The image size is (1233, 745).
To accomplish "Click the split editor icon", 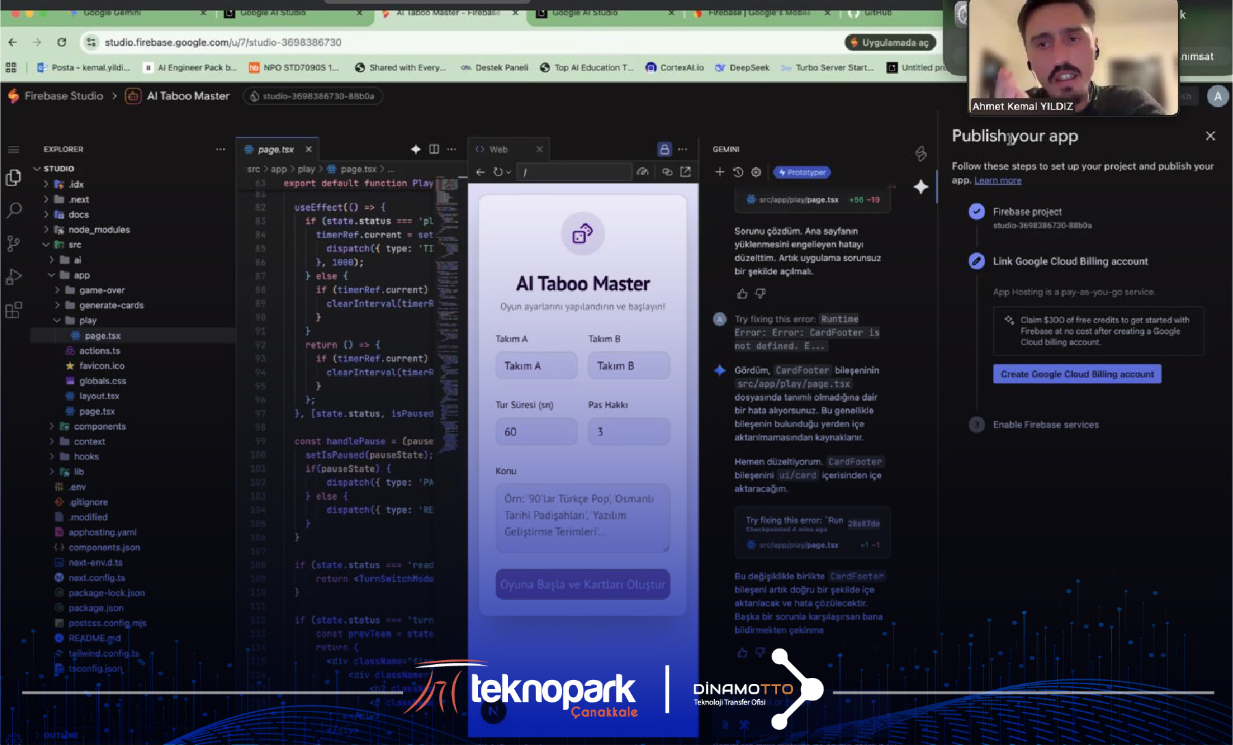I will pyautogui.click(x=433, y=149).
